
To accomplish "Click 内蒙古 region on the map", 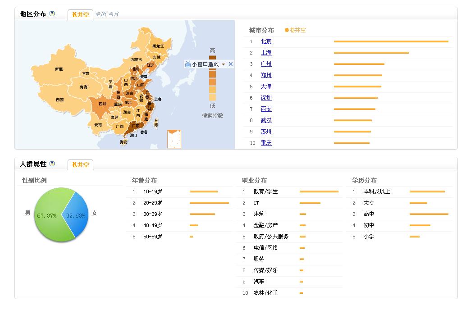I will 136,59.
